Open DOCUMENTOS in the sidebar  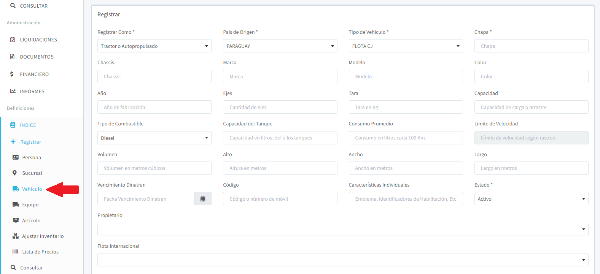pos(37,57)
